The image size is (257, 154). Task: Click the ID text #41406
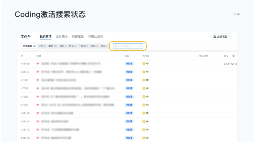25,113
